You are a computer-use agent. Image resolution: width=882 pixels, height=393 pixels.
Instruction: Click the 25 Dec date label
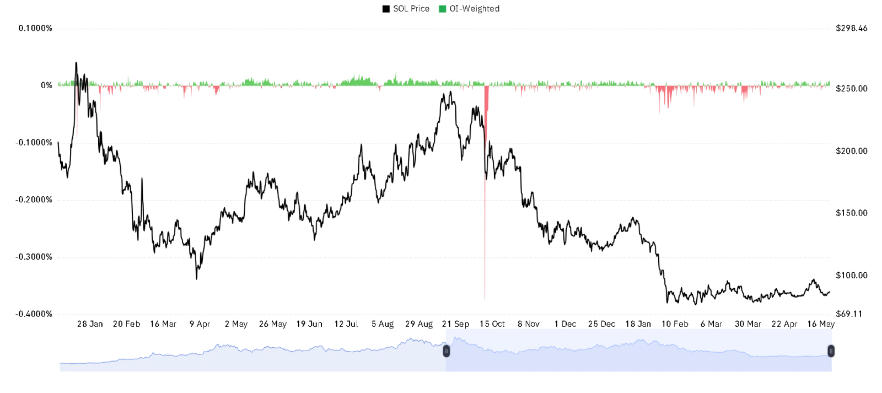(601, 324)
